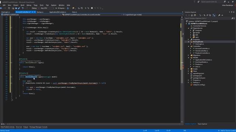The height and width of the screenshot is (132, 236).
Task: Click Add to Source Control in status bar
Action: (x=227, y=131)
